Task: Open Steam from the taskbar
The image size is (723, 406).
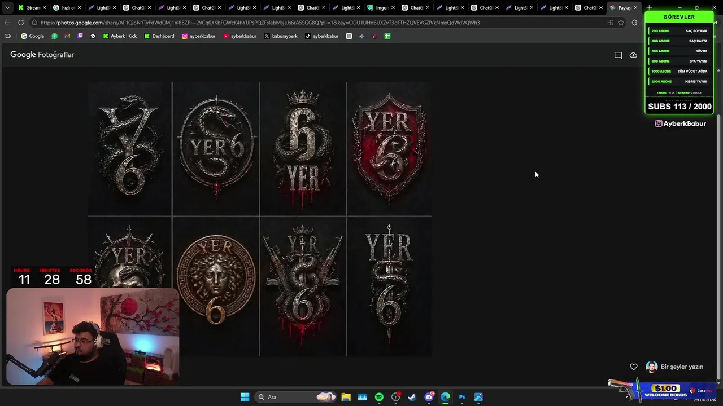Action: 412,397
